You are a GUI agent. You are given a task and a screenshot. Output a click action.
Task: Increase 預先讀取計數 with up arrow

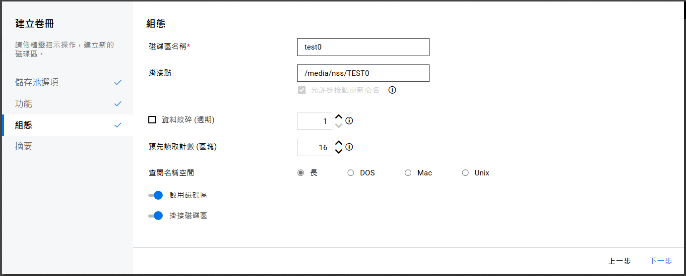339,143
